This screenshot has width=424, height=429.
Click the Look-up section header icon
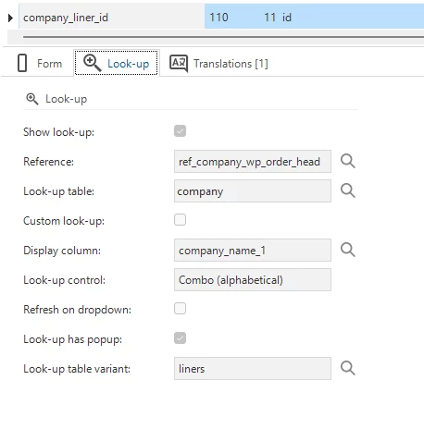pos(32,99)
